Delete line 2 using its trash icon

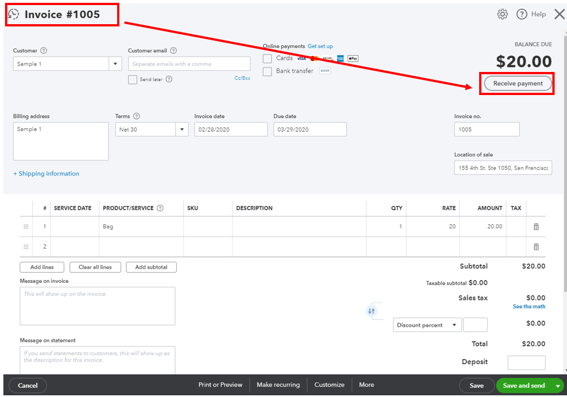click(535, 246)
